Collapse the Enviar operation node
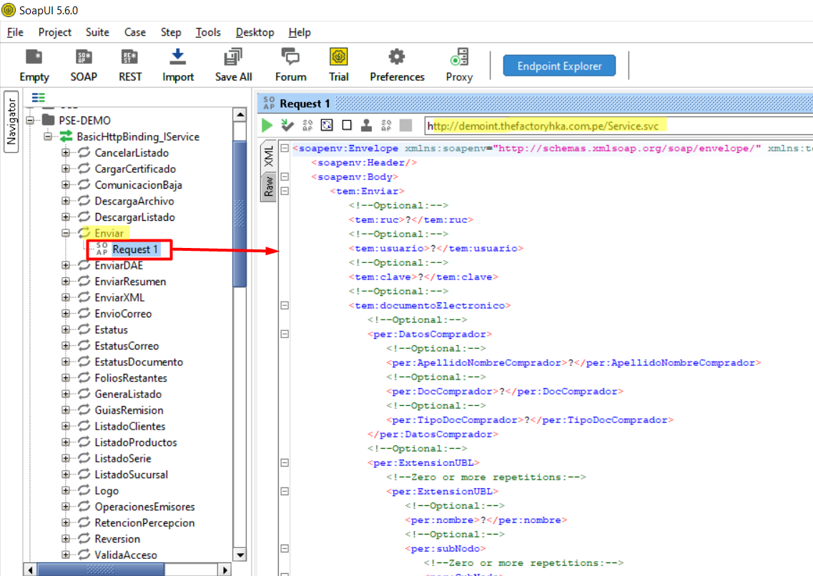The image size is (813, 576). click(x=65, y=233)
